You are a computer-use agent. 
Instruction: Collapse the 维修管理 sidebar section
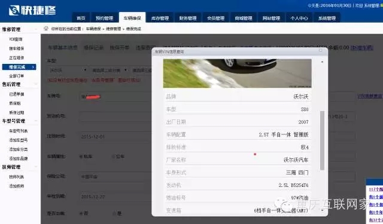(36, 29)
